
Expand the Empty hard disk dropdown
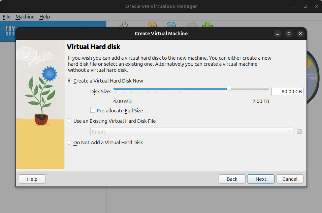(192, 131)
